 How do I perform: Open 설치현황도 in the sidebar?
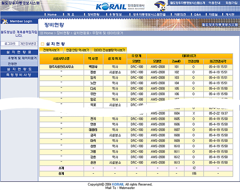pyautogui.click(x=19, y=69)
